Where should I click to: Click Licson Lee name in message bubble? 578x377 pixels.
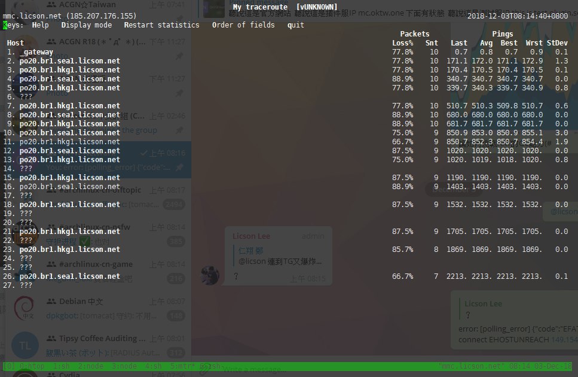pos(252,236)
